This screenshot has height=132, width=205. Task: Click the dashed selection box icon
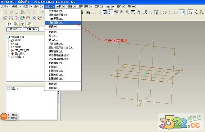[93, 12]
